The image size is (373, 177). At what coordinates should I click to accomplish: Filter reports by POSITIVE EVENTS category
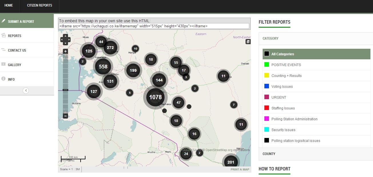tap(286, 65)
